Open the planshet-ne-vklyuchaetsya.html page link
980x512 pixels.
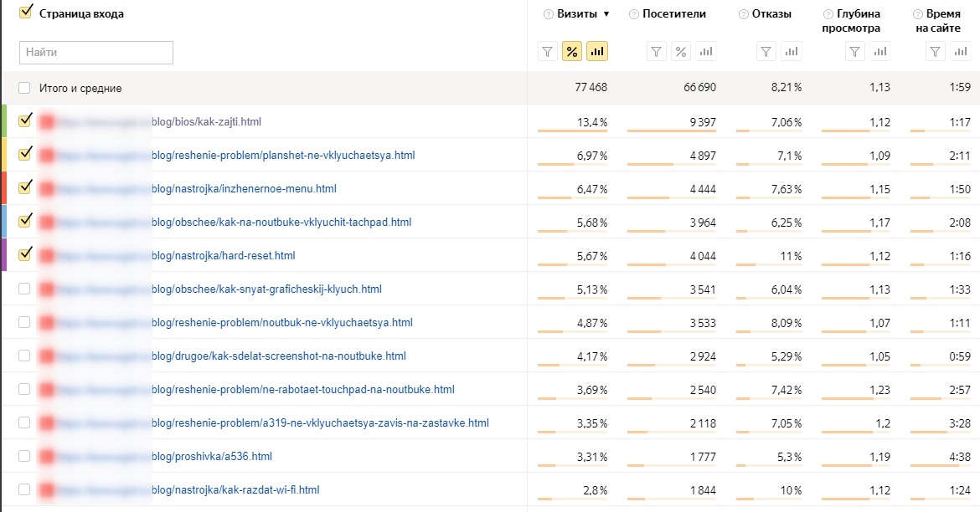[x=283, y=156]
